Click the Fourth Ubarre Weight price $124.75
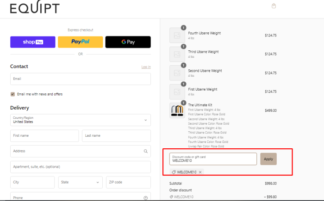 click(x=271, y=35)
